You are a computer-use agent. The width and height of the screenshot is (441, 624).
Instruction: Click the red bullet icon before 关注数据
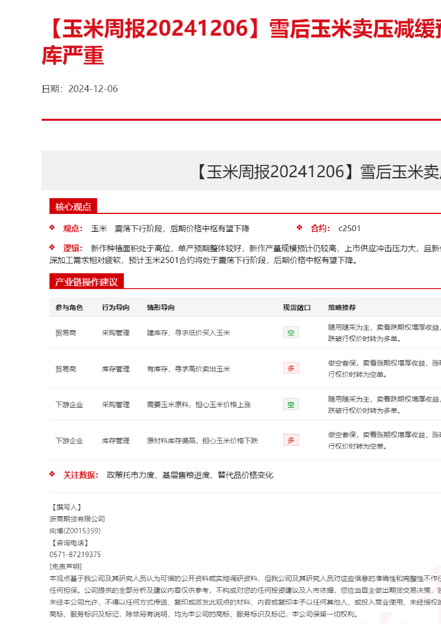(52, 474)
